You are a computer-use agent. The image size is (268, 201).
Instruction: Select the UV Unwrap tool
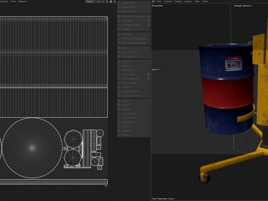132,21
